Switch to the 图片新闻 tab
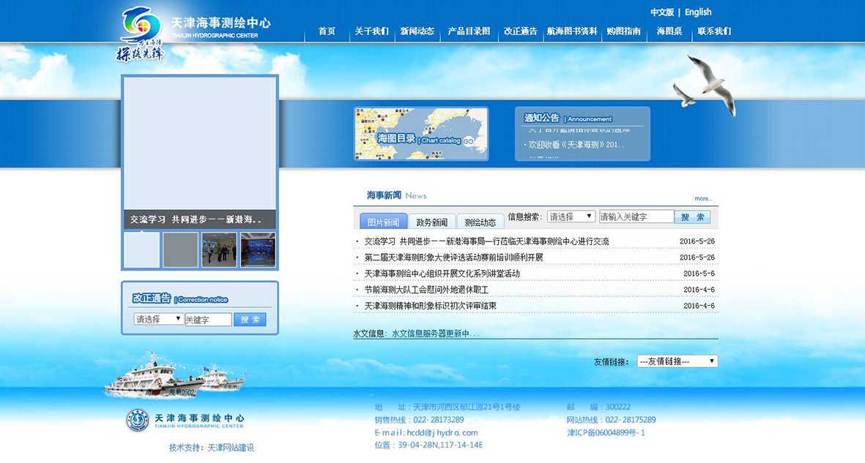 (383, 222)
